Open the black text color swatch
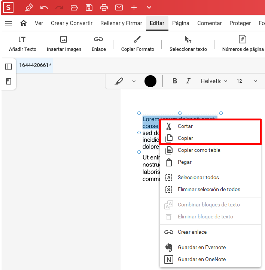Viewport: 265px width, 270px height. point(150,81)
